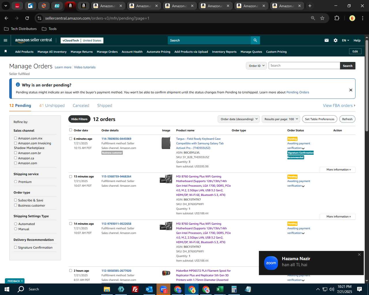Switch to the Shipped tab
Viewport: 369px width, 295px height.
coord(105,105)
